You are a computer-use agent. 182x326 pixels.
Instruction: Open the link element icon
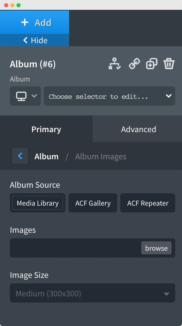pos(134,64)
